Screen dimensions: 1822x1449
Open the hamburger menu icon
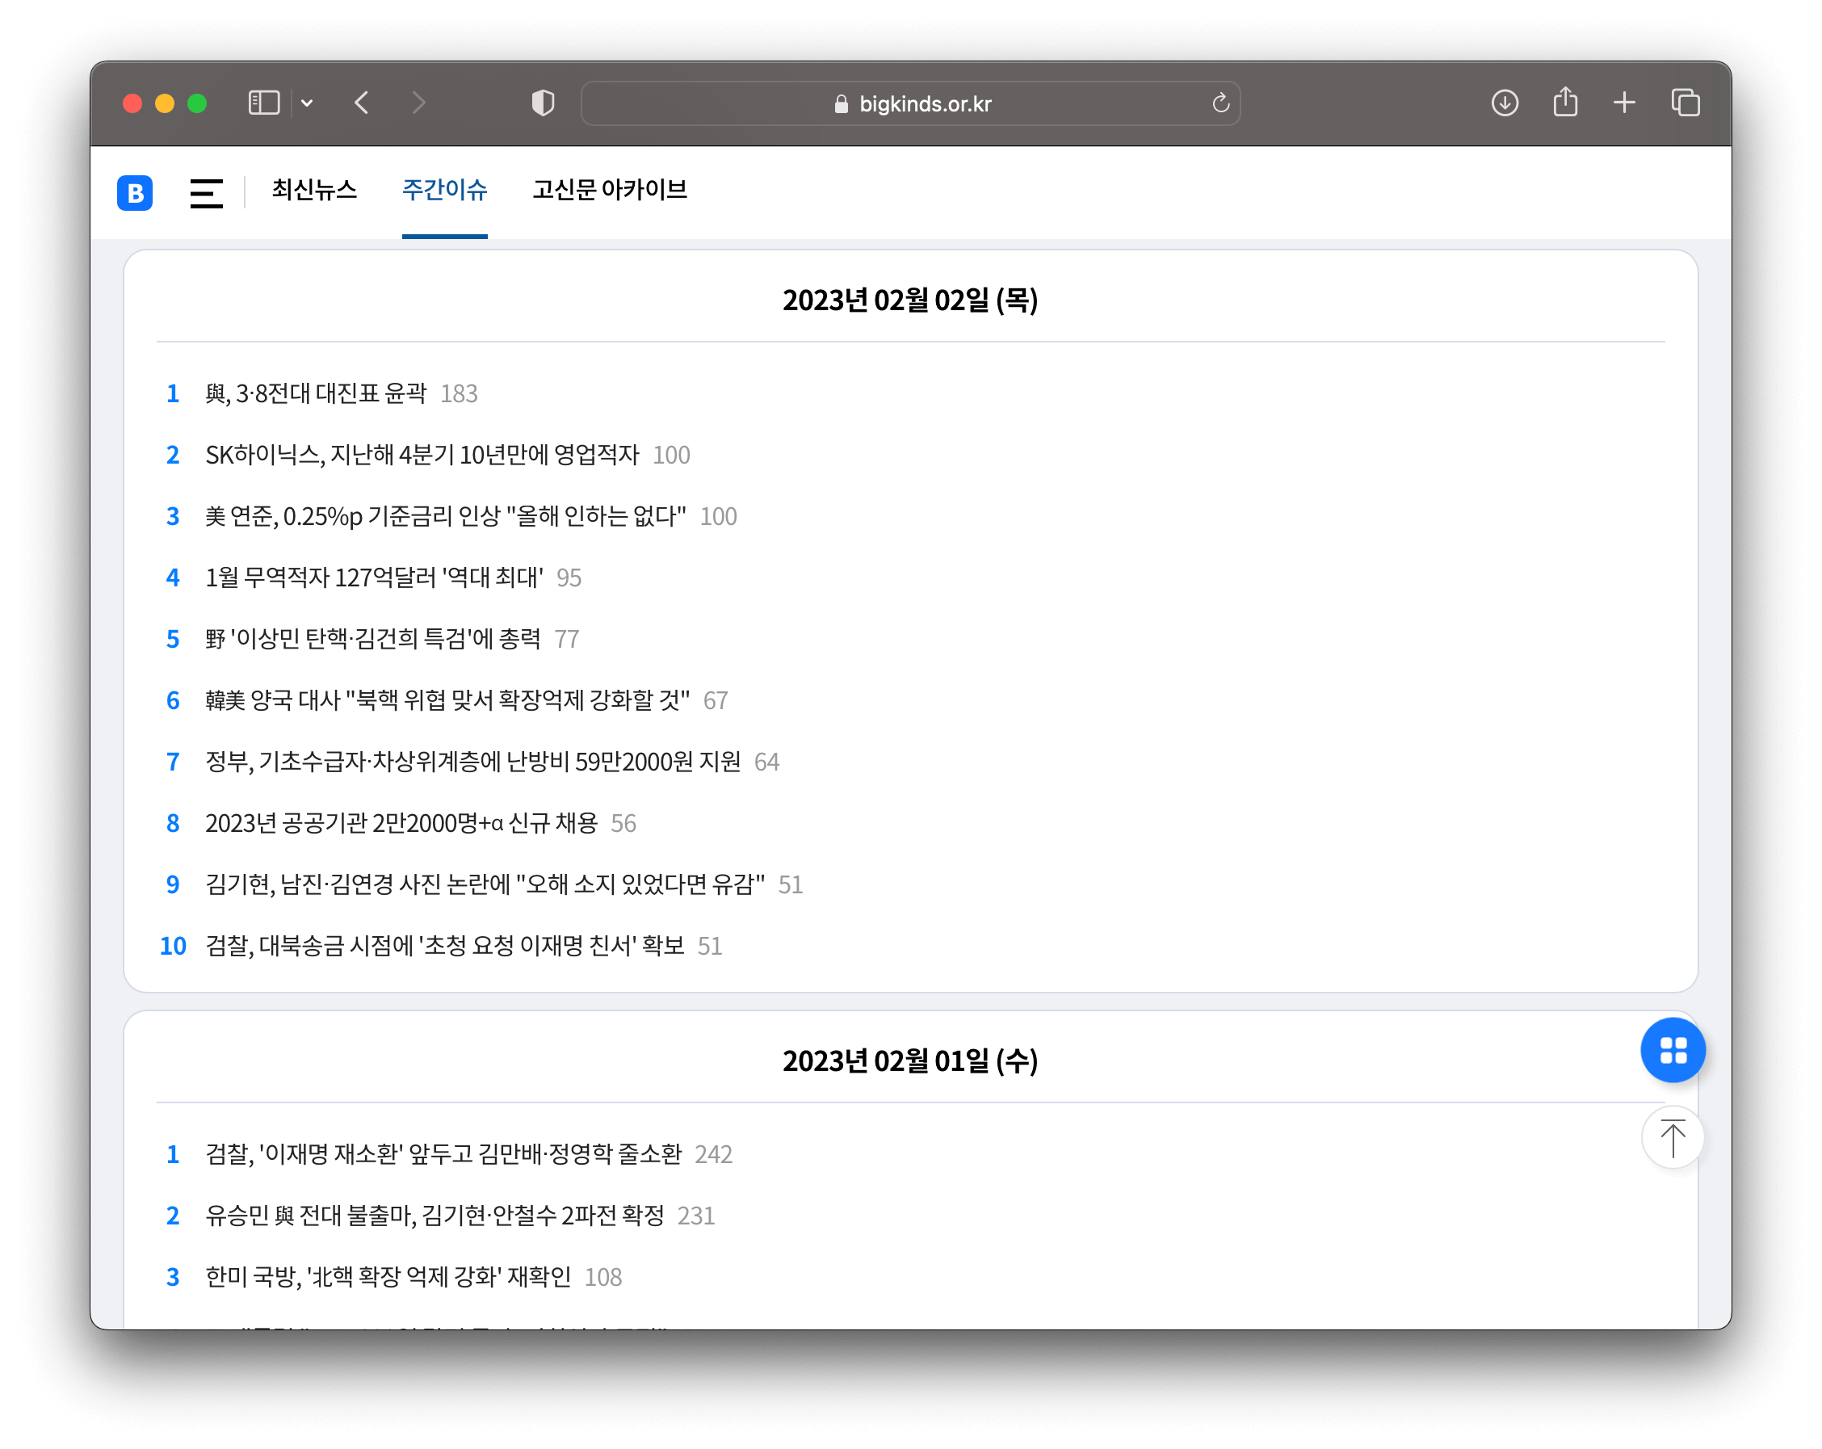point(205,193)
